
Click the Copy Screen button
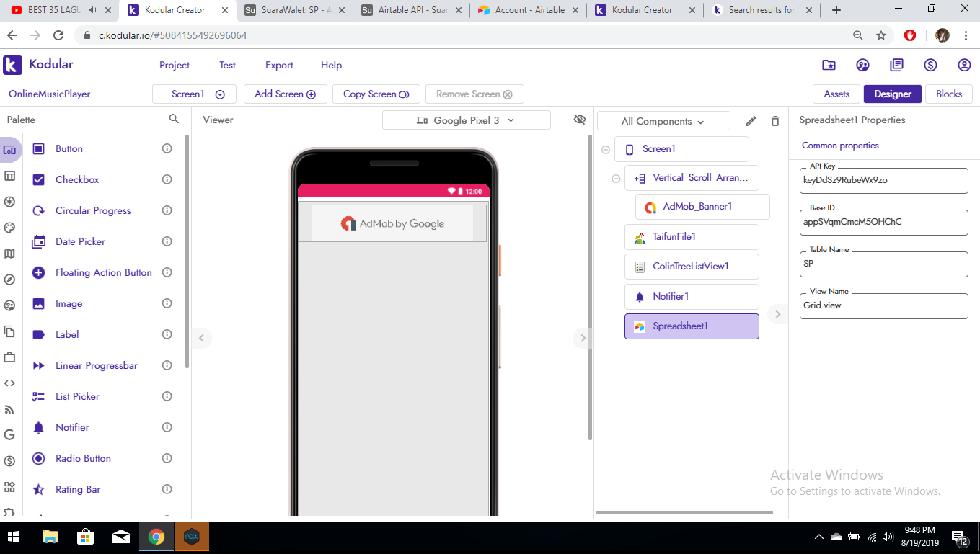376,94
